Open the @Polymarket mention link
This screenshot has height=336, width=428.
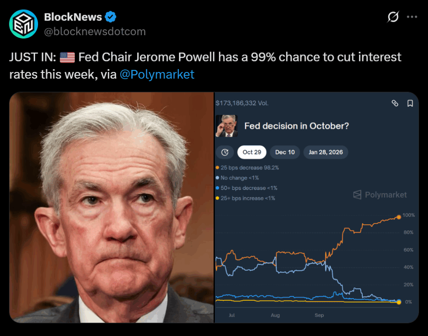(157, 74)
